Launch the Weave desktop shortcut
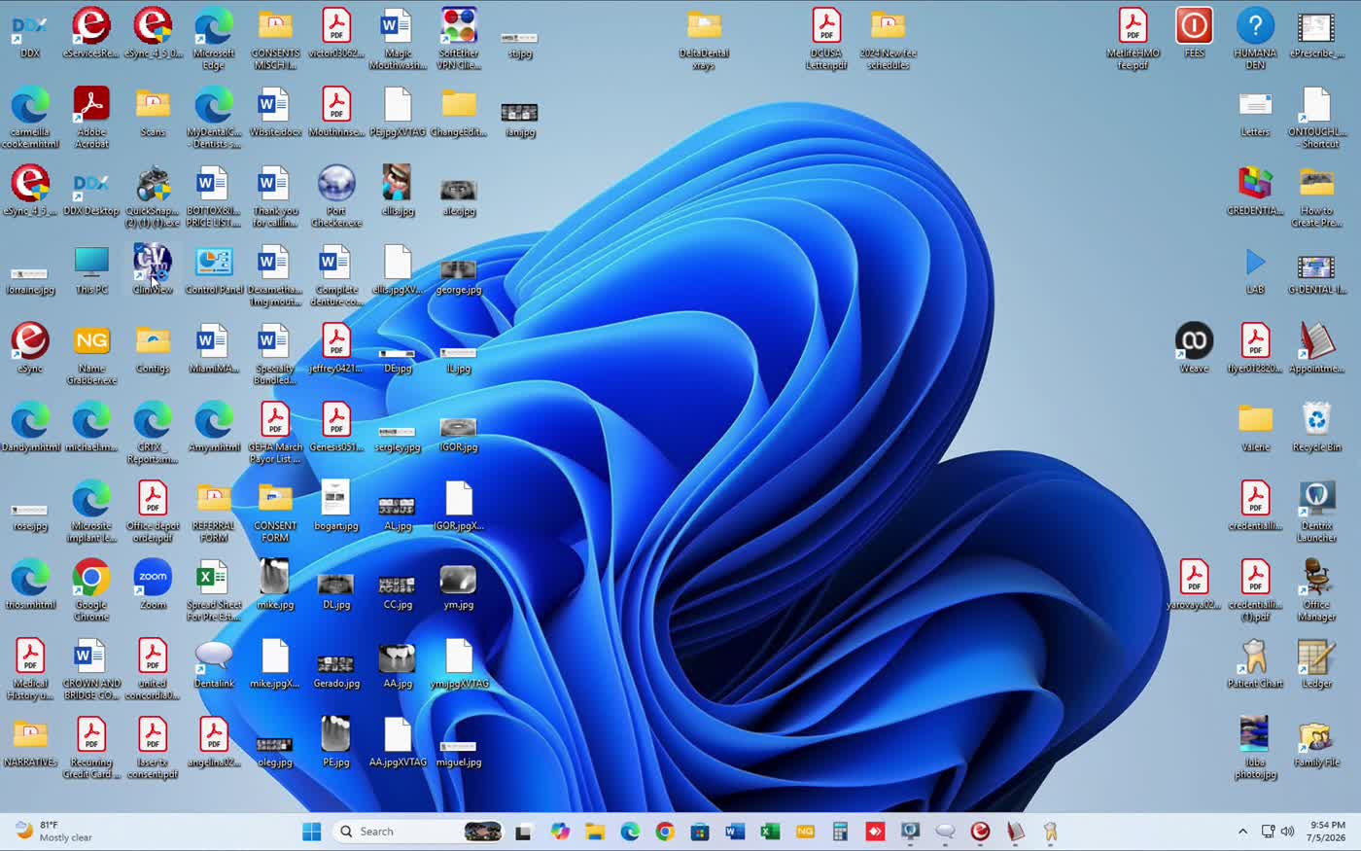Viewport: 1361px width, 851px height. pyautogui.click(x=1194, y=348)
